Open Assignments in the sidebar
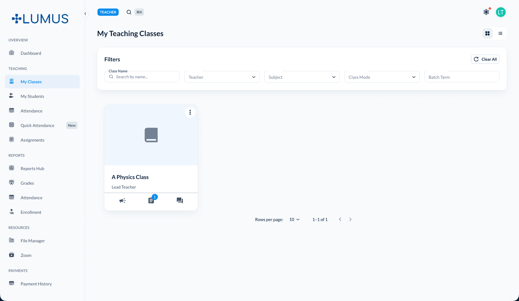This screenshot has height=301, width=519. coord(42,140)
